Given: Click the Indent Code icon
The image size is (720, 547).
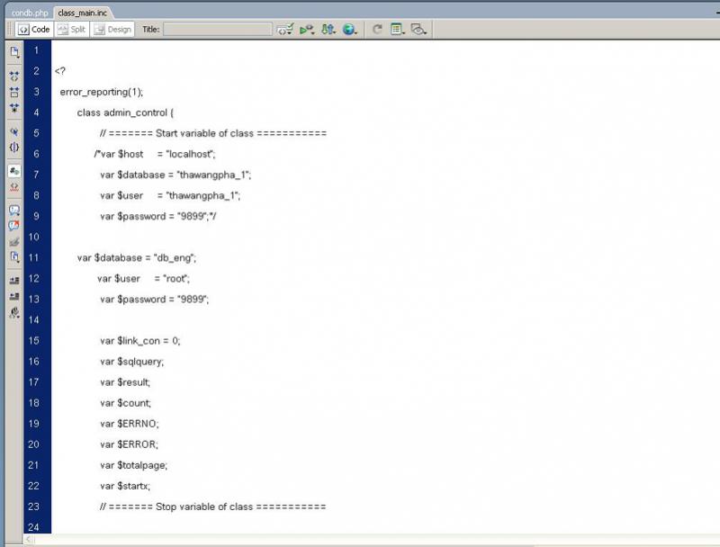Looking at the screenshot, I should click(14, 281).
